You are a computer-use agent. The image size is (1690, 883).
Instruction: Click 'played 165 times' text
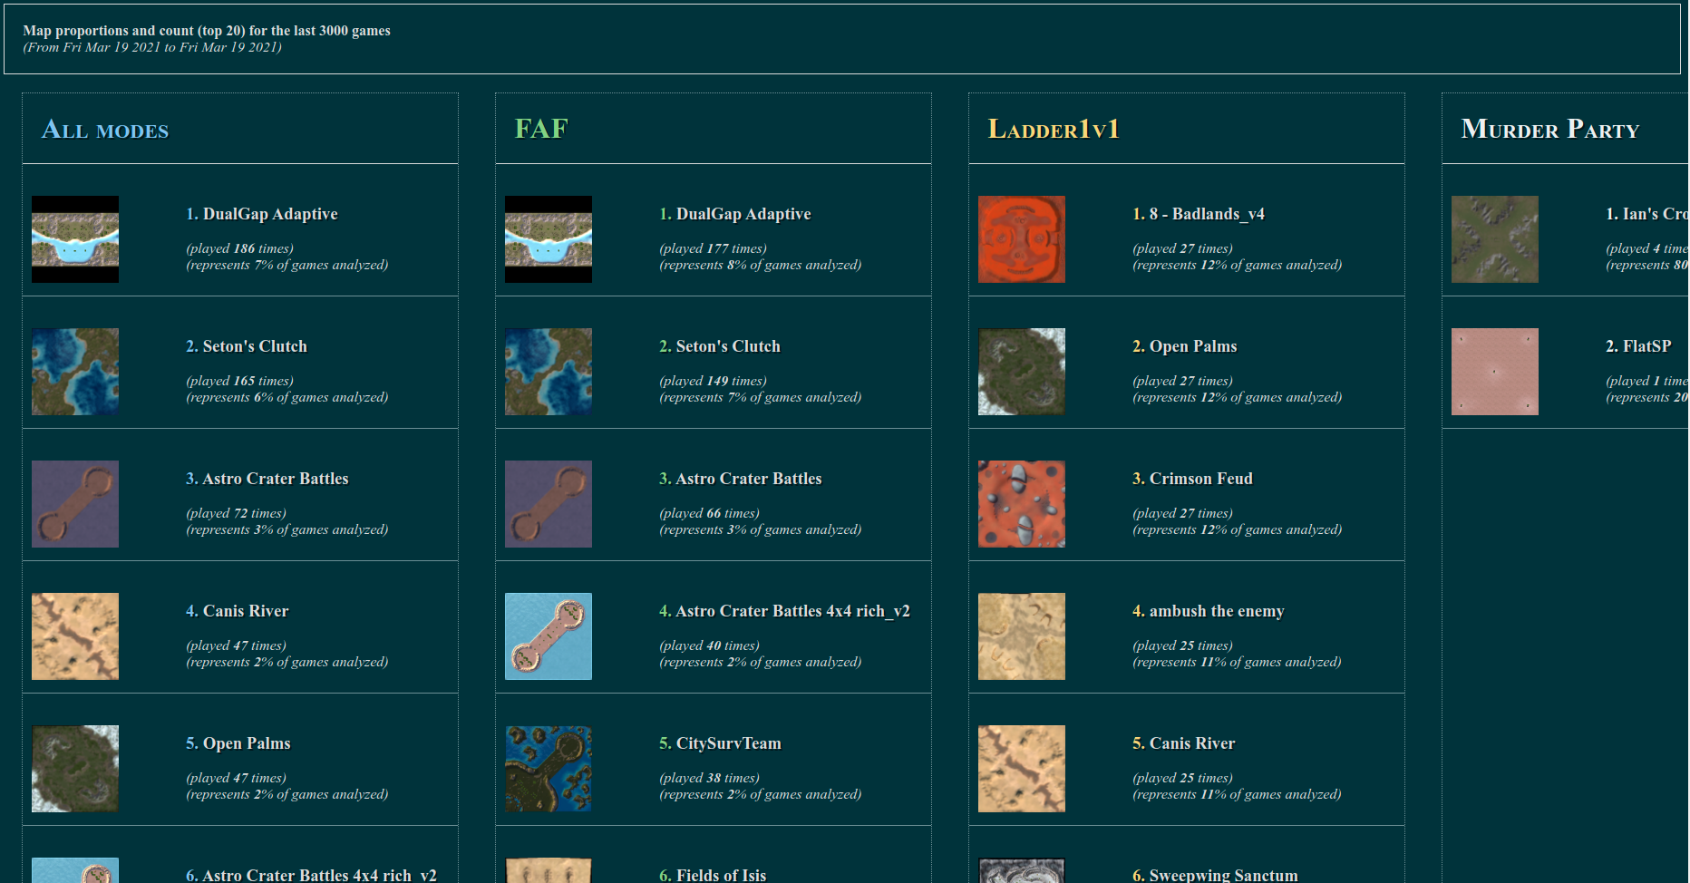click(x=239, y=381)
